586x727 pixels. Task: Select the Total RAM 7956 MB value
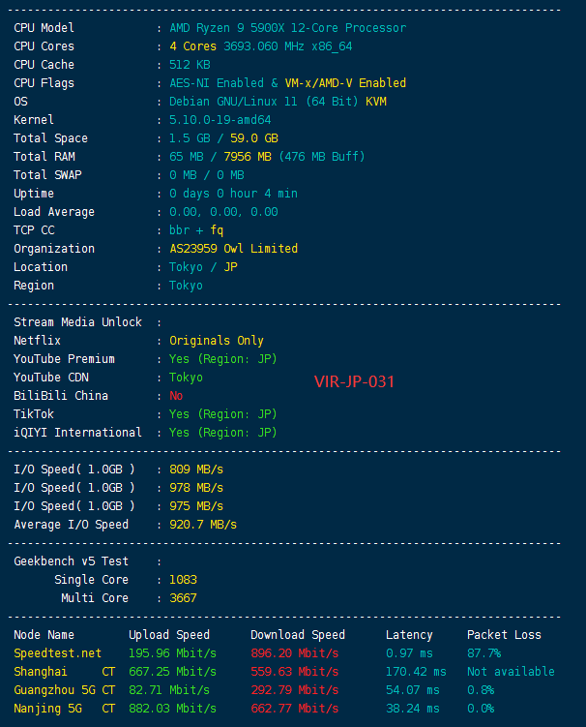click(248, 157)
